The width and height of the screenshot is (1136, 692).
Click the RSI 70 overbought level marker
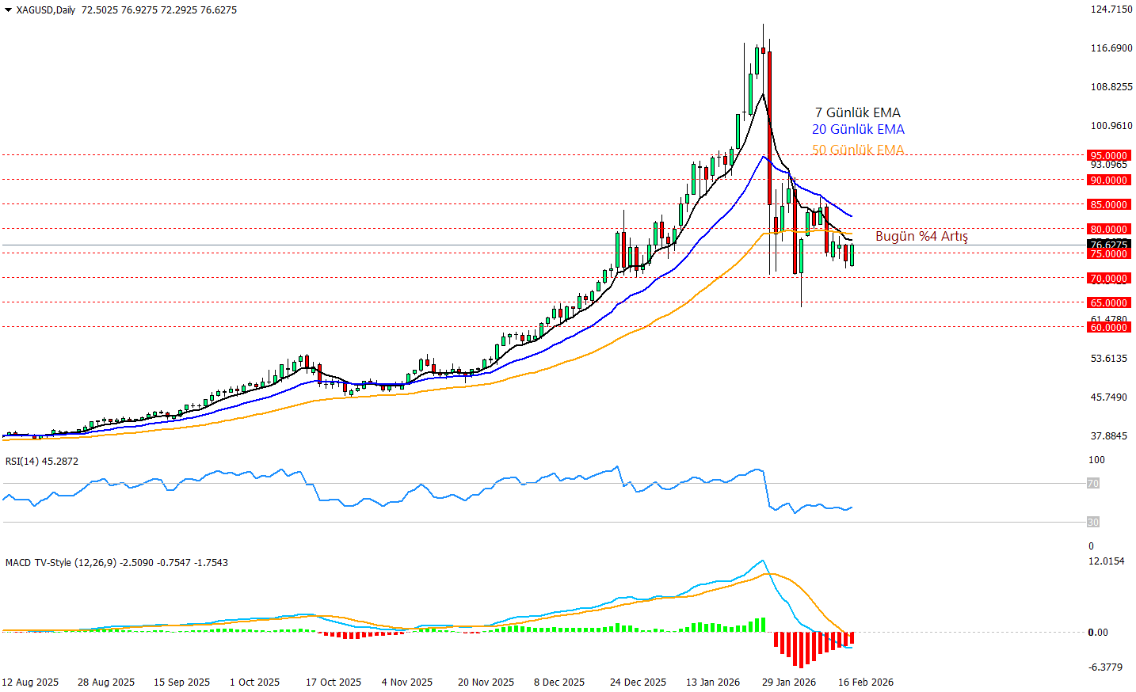coord(1092,483)
